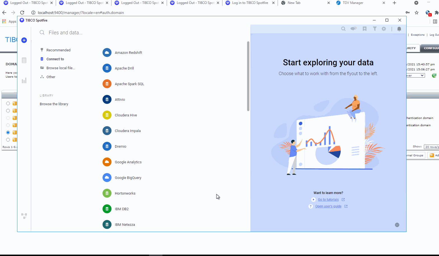Open the Data in analysis sidebar icon

click(x=24, y=60)
